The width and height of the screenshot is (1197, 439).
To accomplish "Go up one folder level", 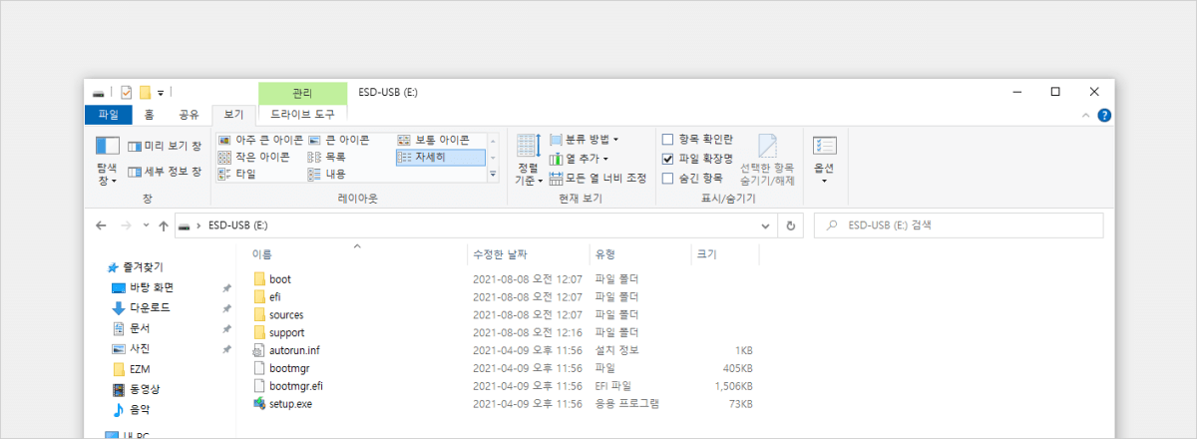I will coord(163,225).
